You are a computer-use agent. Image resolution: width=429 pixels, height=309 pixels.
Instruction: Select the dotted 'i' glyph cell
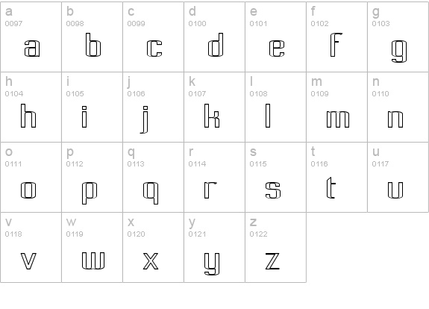93,107
